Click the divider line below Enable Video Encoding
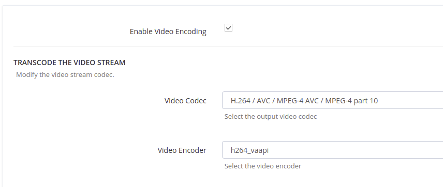 pos(228,47)
